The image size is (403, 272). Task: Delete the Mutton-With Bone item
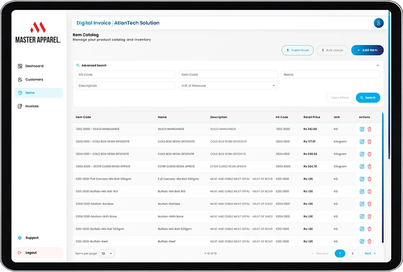coord(369,217)
